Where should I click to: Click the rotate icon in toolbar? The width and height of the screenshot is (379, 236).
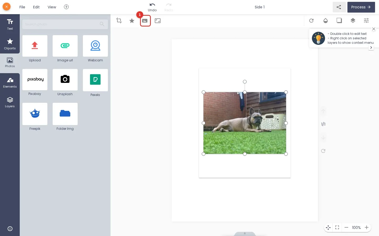(311, 20)
